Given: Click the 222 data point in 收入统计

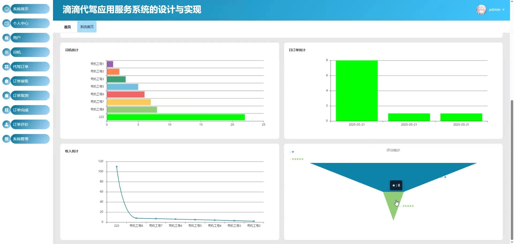Looking at the screenshot, I should [116, 166].
